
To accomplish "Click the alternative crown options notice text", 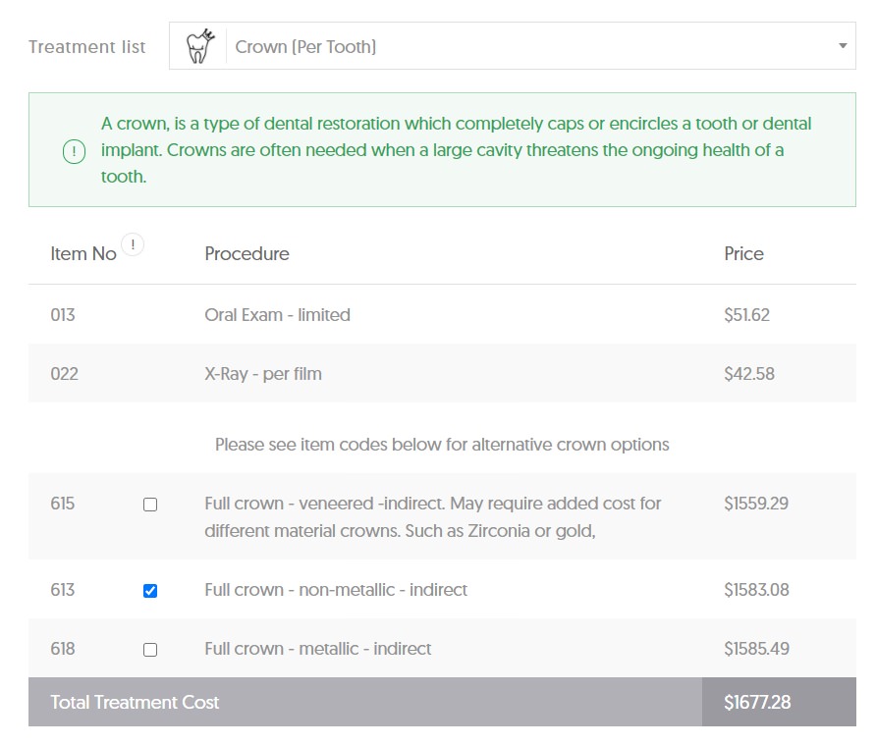I will click(x=442, y=445).
